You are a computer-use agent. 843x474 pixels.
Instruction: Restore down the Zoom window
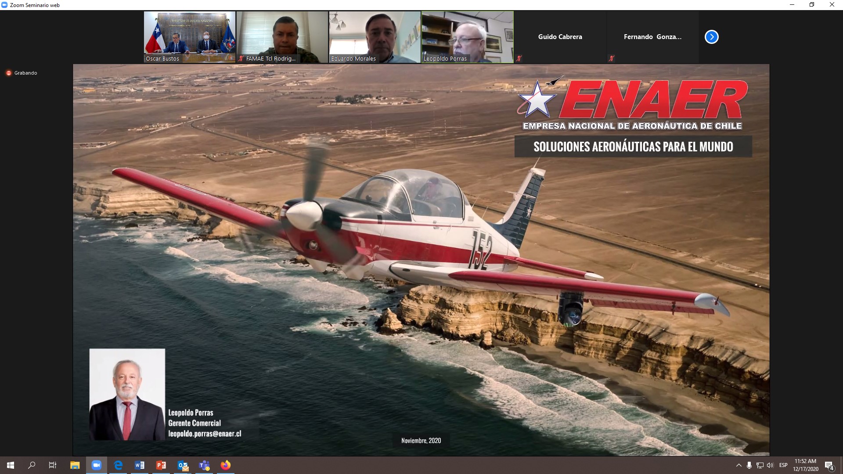point(812,5)
